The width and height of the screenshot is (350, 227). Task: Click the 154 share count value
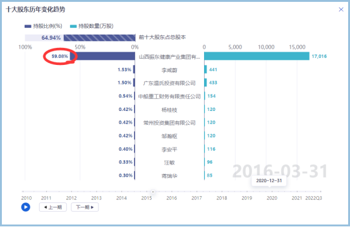212,96
